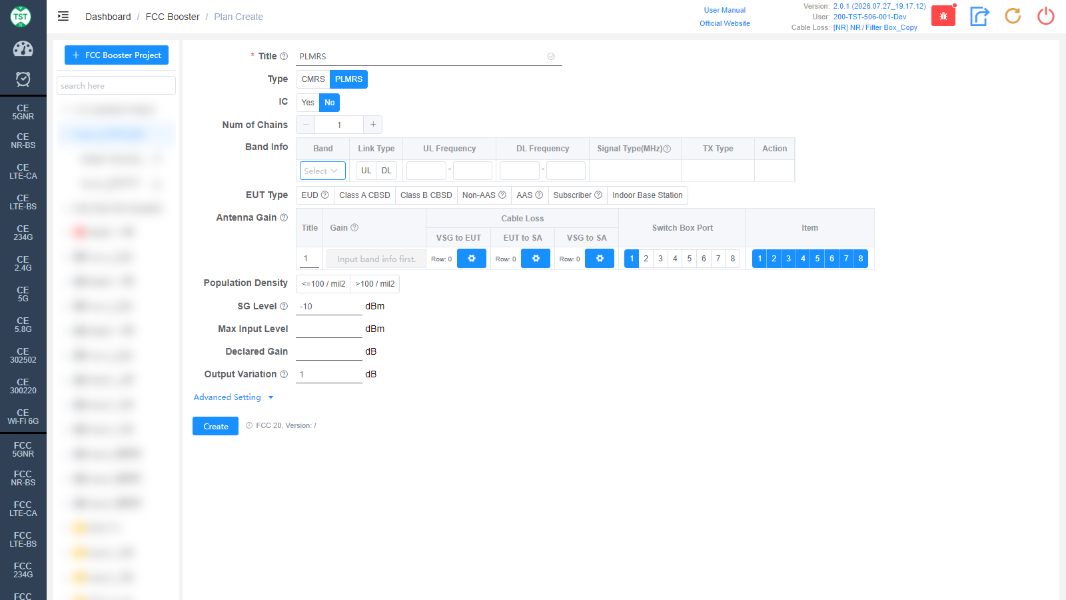Viewport: 1066px width, 600px height.
Task: Select UL link type
Action: [x=366, y=171]
